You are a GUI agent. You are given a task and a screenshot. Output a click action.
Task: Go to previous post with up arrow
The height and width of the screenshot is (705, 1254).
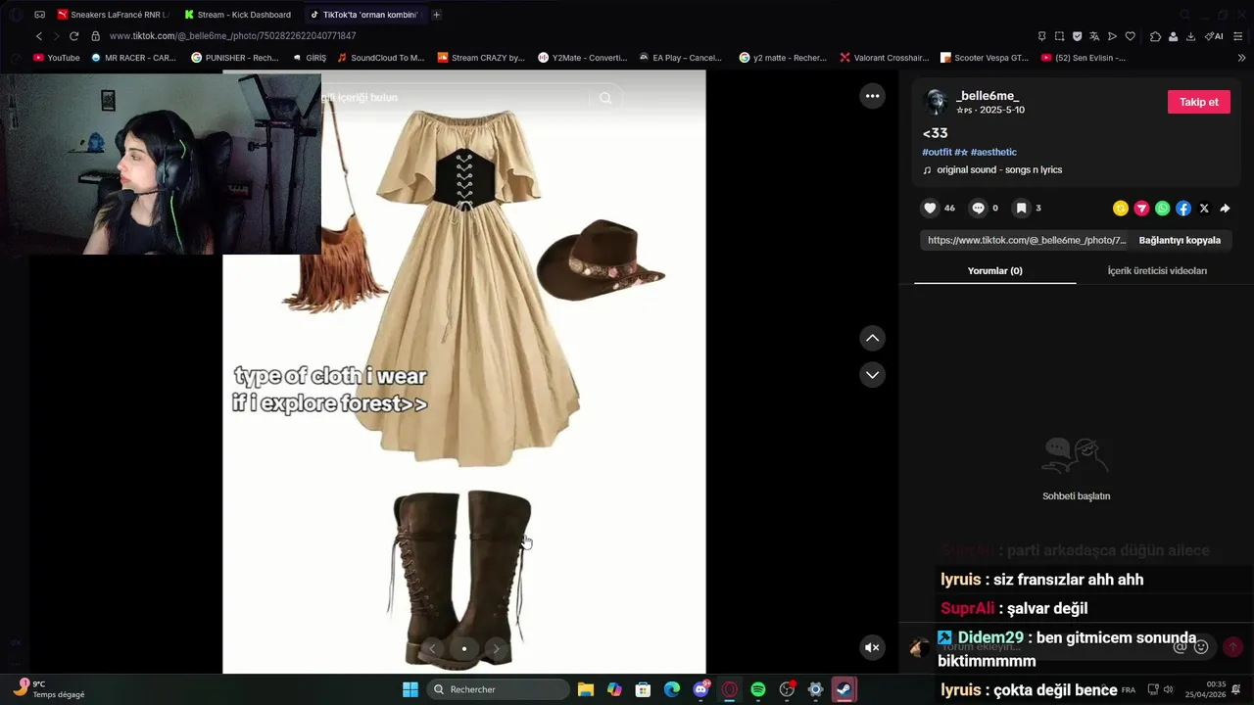[872, 338]
